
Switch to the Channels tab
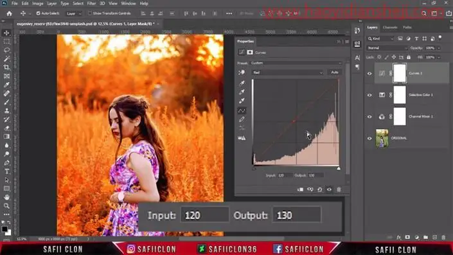pos(390,28)
